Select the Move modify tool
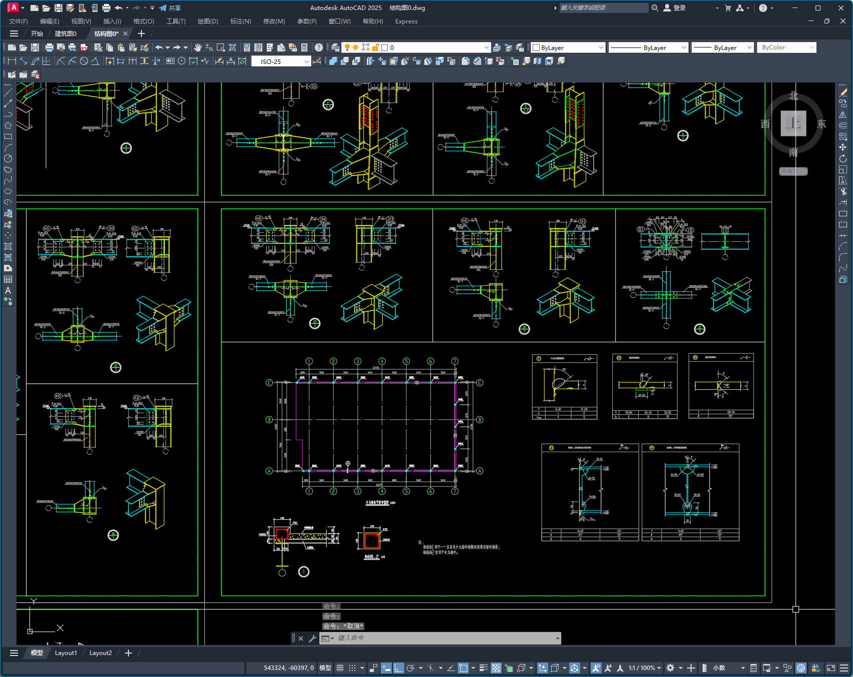Image resolution: width=853 pixels, height=677 pixels. [x=843, y=147]
